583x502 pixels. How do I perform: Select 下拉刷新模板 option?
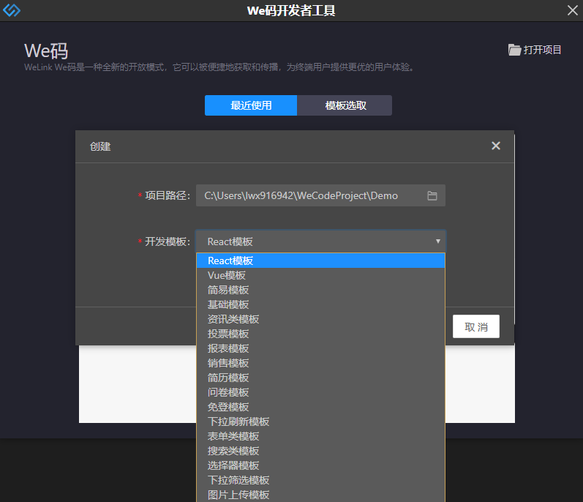[320, 422]
